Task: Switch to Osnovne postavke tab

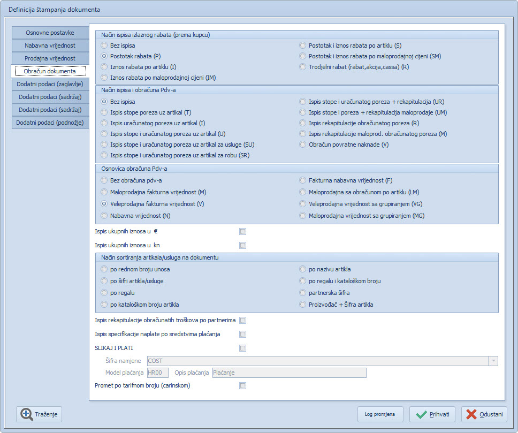Action: pos(50,33)
